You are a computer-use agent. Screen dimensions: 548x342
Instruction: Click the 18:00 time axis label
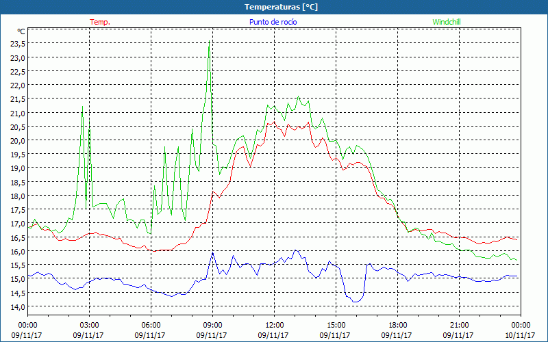398,325
